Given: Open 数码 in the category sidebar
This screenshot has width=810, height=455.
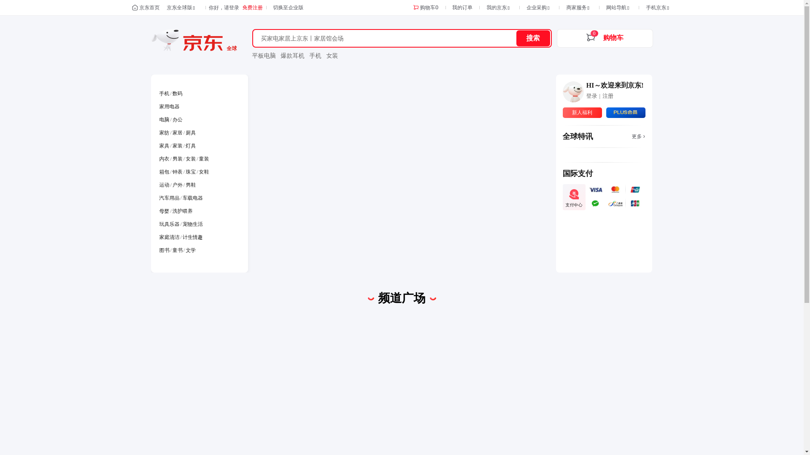Looking at the screenshot, I should coord(177,94).
